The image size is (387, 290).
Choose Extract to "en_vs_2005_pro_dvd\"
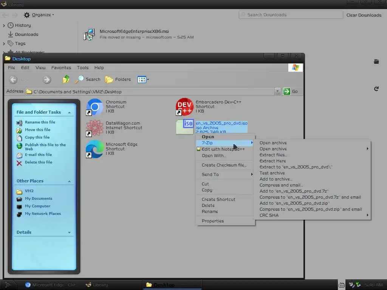click(312, 167)
